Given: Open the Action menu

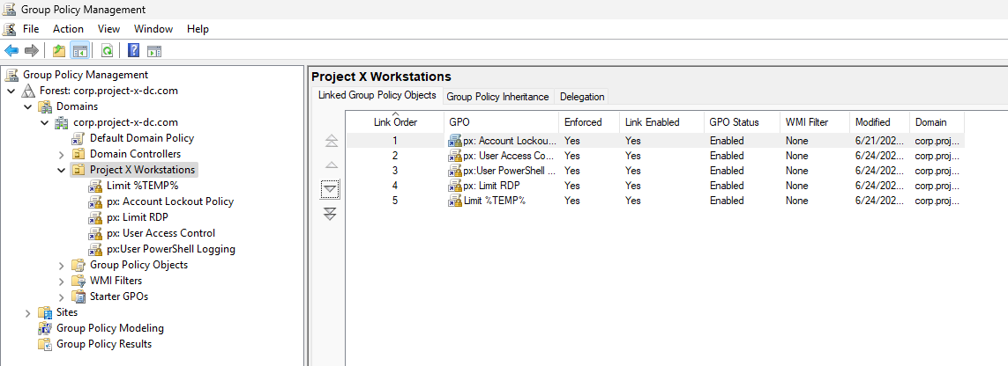Looking at the screenshot, I should click(68, 29).
